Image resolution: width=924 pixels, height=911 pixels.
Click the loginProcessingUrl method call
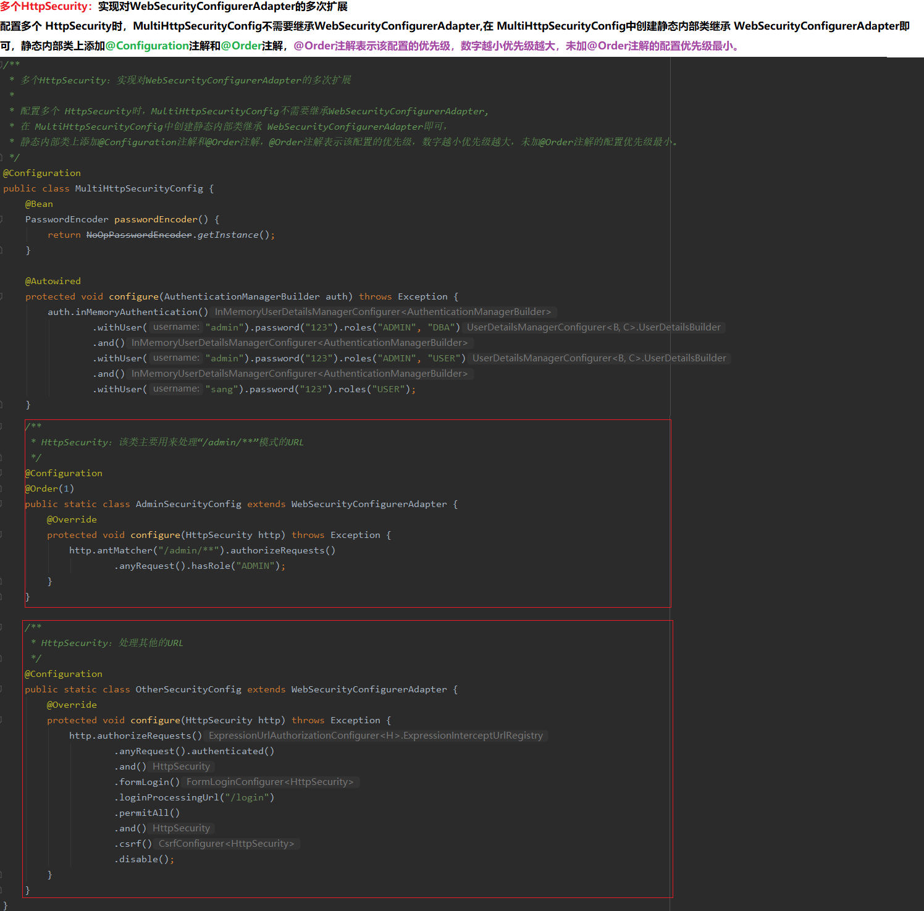(169, 797)
